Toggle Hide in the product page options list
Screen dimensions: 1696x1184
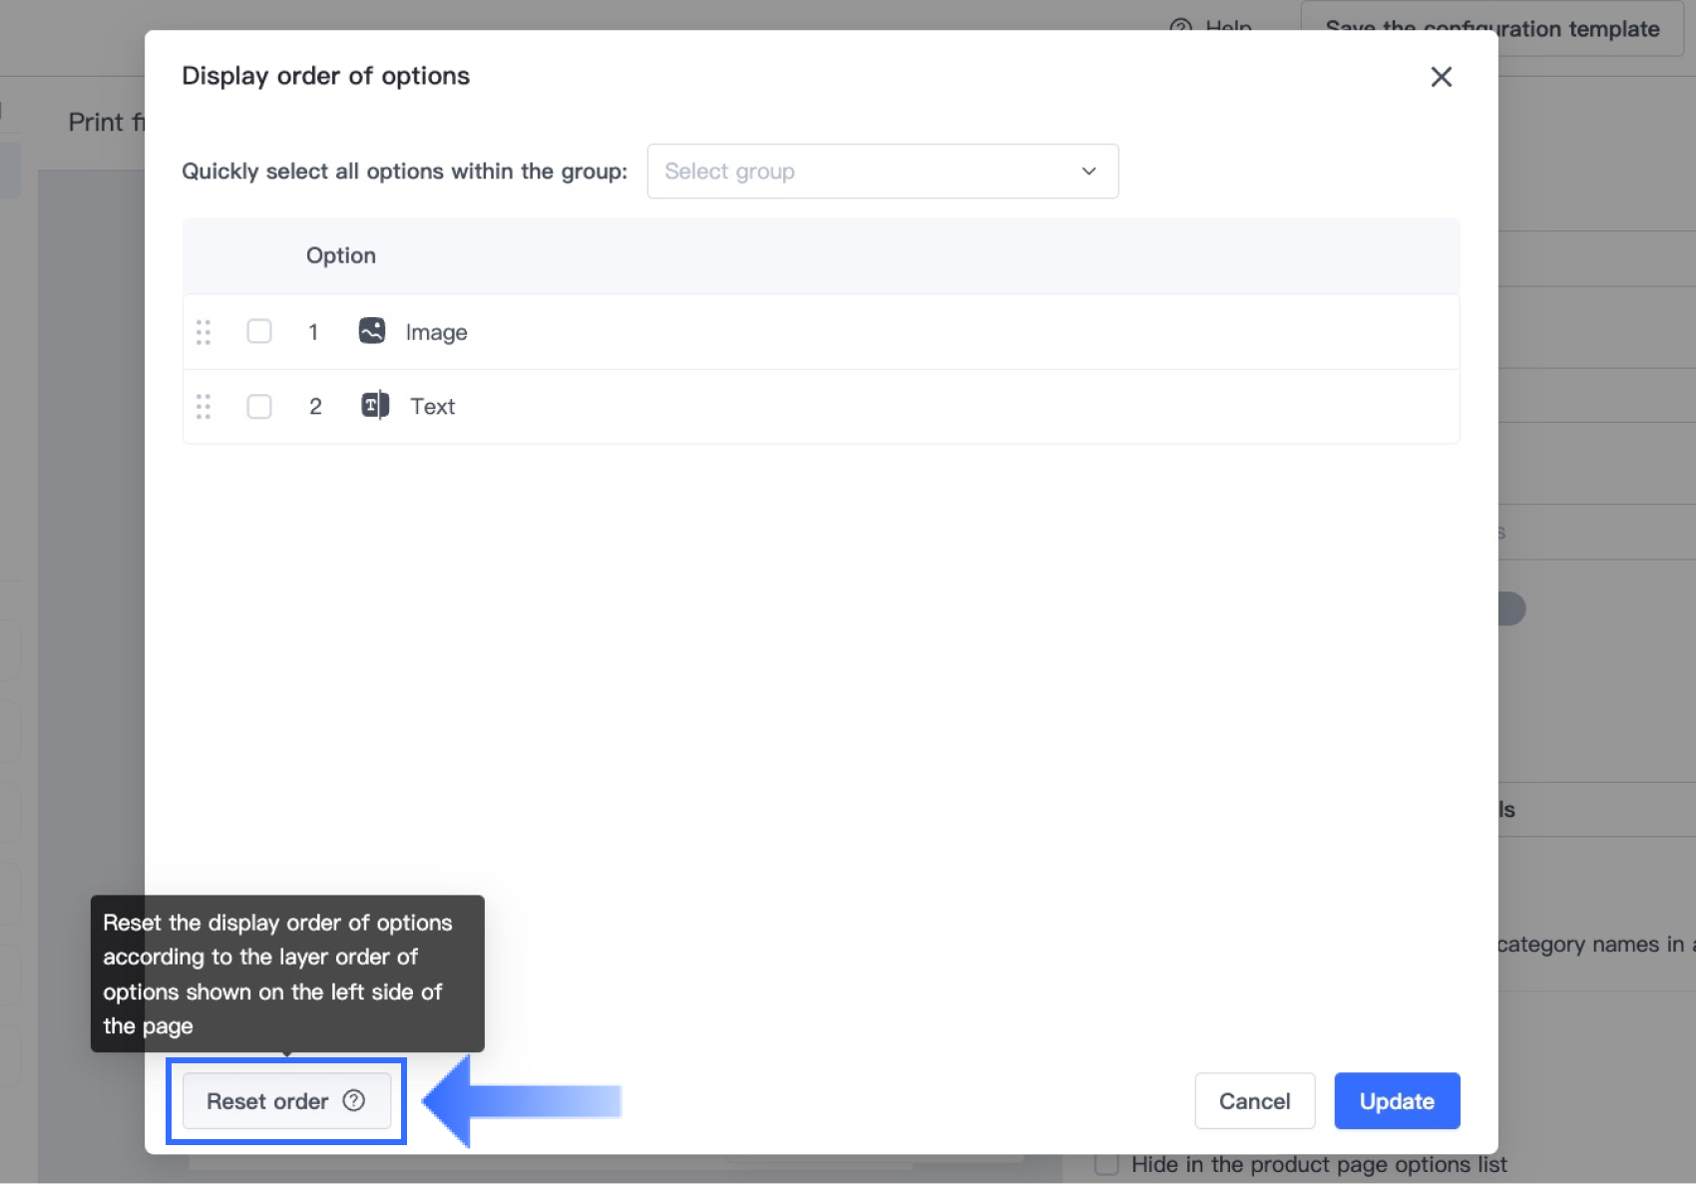[x=1106, y=1165]
